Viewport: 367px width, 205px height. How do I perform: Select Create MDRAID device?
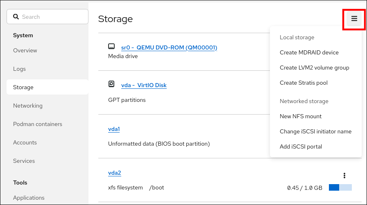(x=309, y=52)
